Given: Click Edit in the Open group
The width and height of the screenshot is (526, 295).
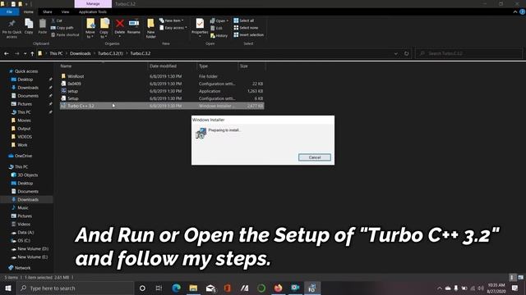Looking at the screenshot, I should click(x=217, y=28).
